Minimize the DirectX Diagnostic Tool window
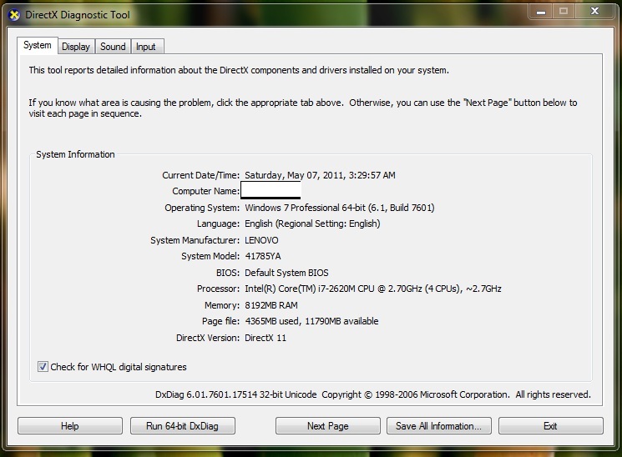Viewport: 622px width, 457px height. pyautogui.click(x=541, y=12)
